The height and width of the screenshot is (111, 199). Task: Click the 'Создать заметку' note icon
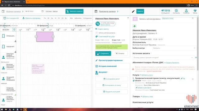[96, 29]
